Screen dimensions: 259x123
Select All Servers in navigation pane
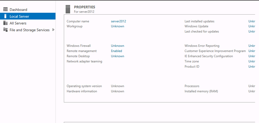(x=18, y=23)
